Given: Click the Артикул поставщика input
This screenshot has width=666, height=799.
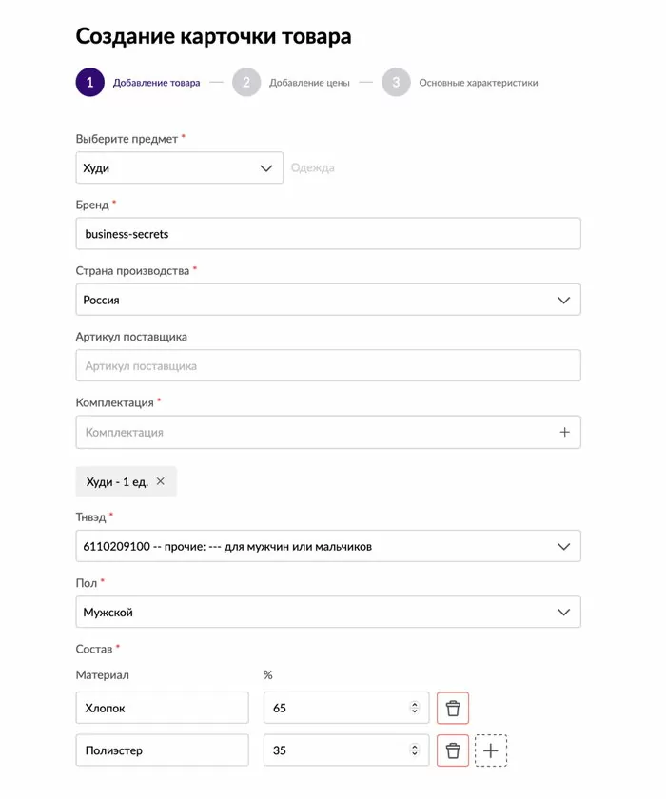Looking at the screenshot, I should coord(327,366).
